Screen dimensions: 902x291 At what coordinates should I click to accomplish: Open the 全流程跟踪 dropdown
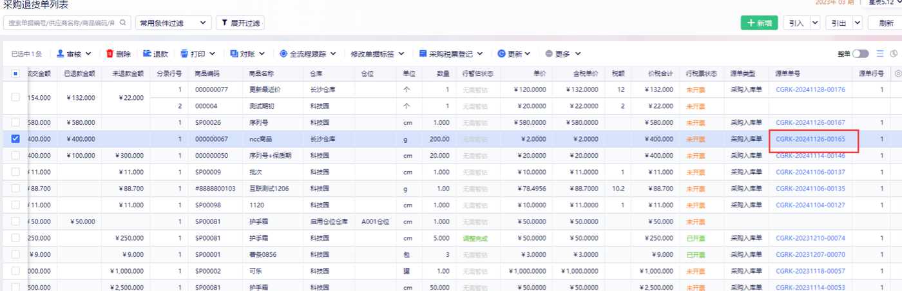[308, 54]
